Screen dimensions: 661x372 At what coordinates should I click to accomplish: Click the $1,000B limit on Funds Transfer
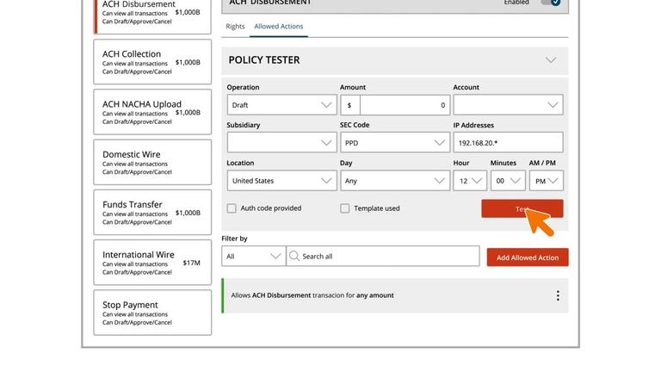point(188,213)
